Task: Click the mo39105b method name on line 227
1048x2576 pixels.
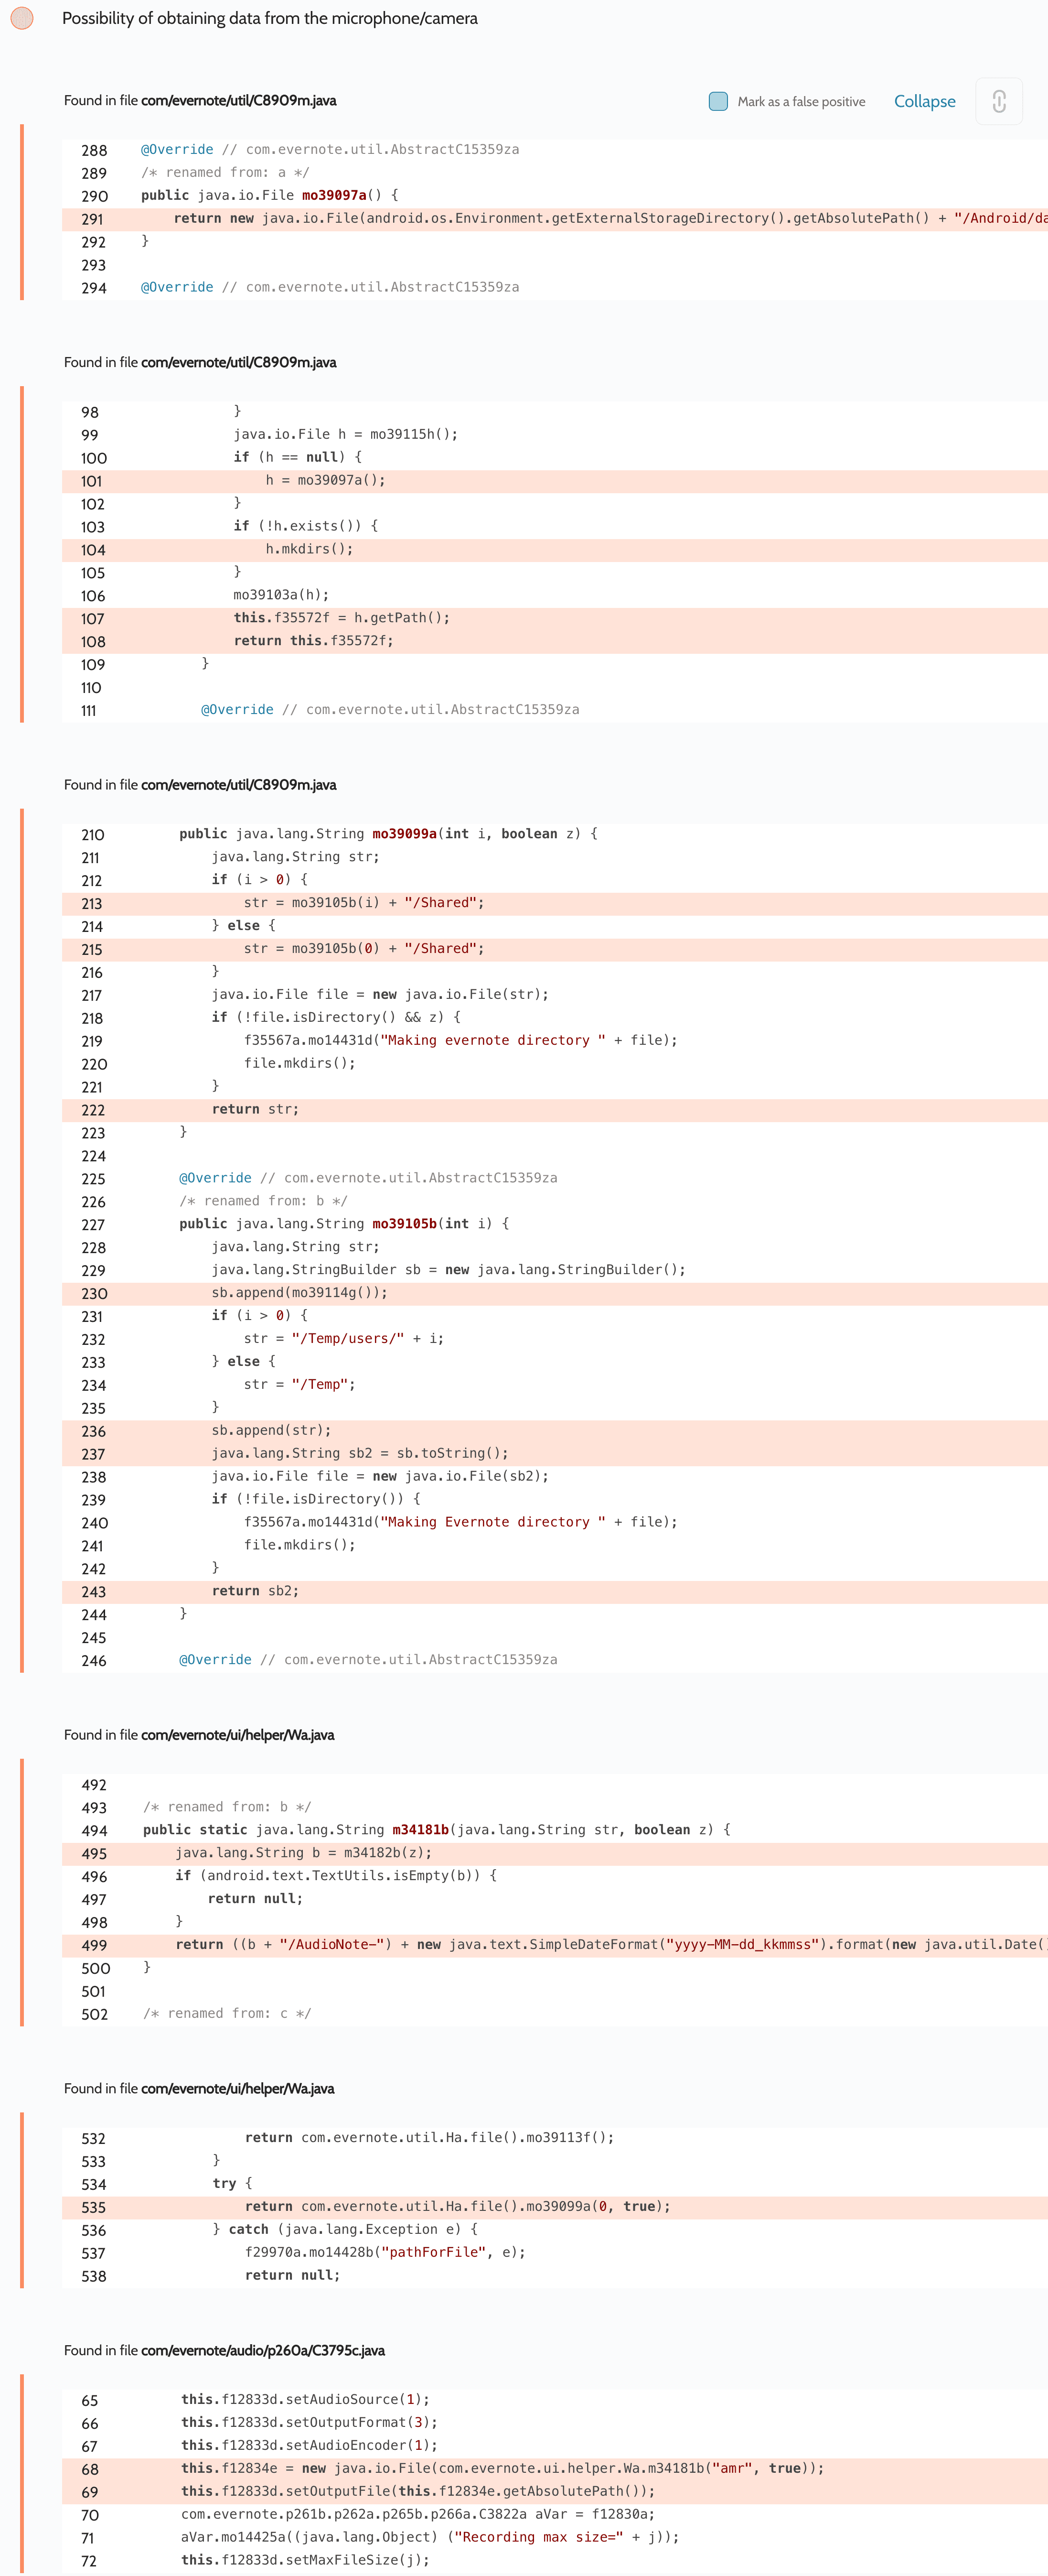Action: [405, 1224]
